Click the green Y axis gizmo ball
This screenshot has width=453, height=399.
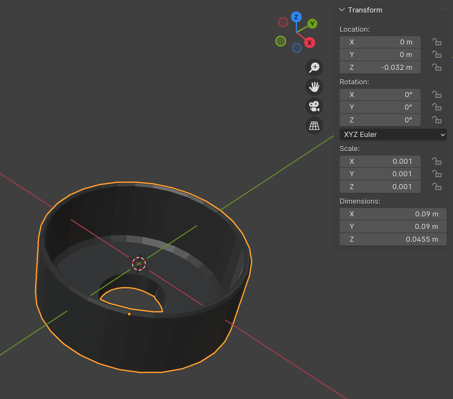[x=312, y=24]
